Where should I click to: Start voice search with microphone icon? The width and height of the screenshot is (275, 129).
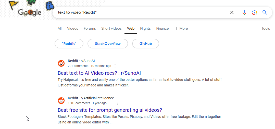[x=244, y=12]
